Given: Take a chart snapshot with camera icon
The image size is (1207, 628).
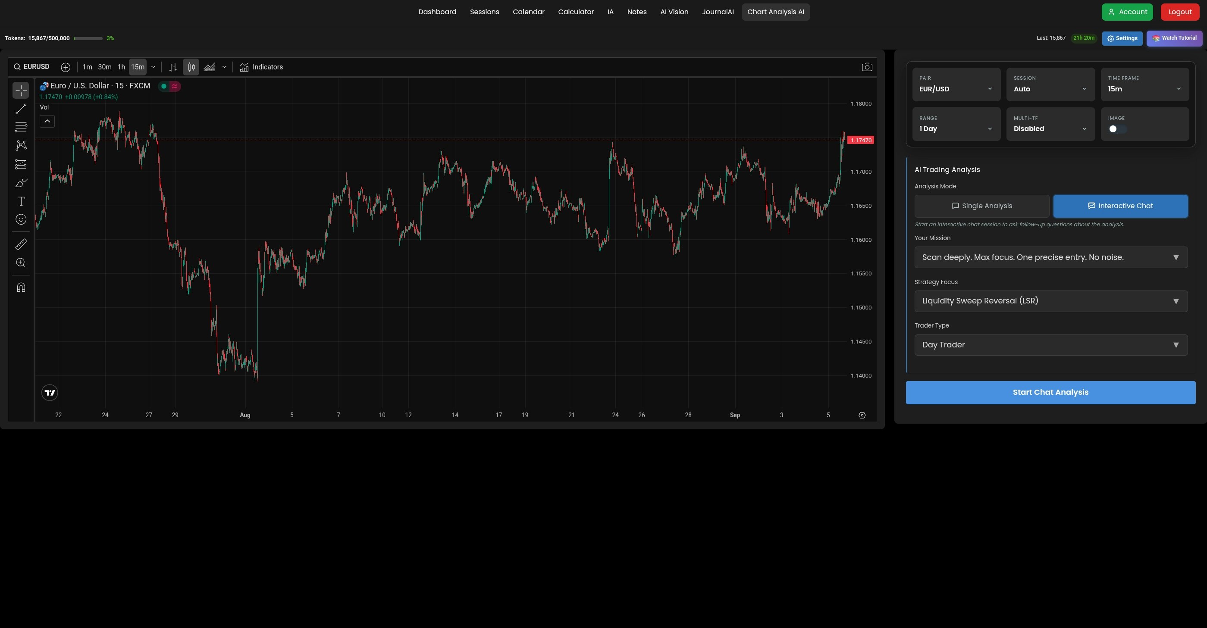Looking at the screenshot, I should 867,67.
